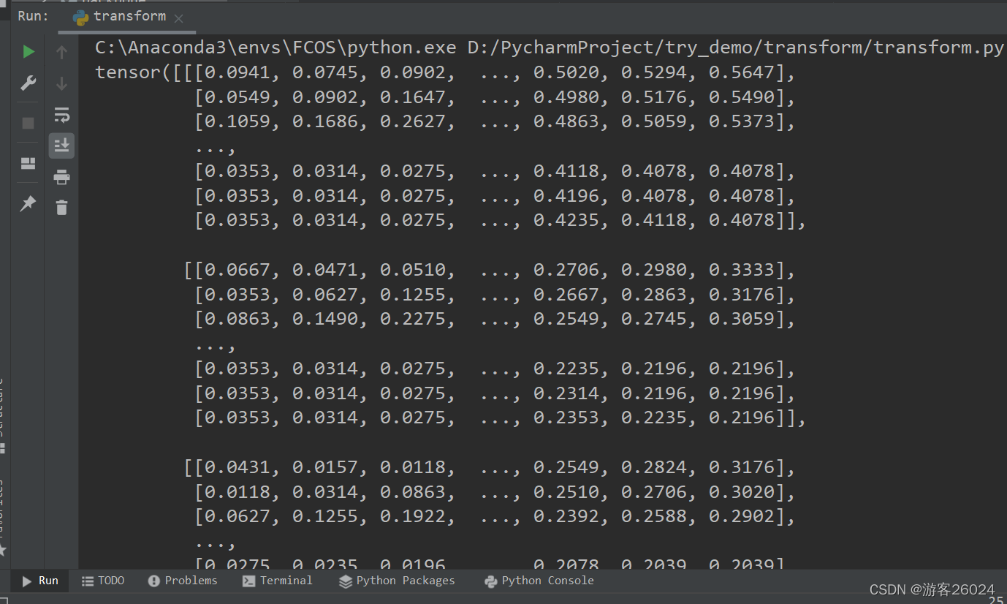Go up the stack trace arrow
Image resolution: width=1007 pixels, height=604 pixels.
click(x=62, y=52)
